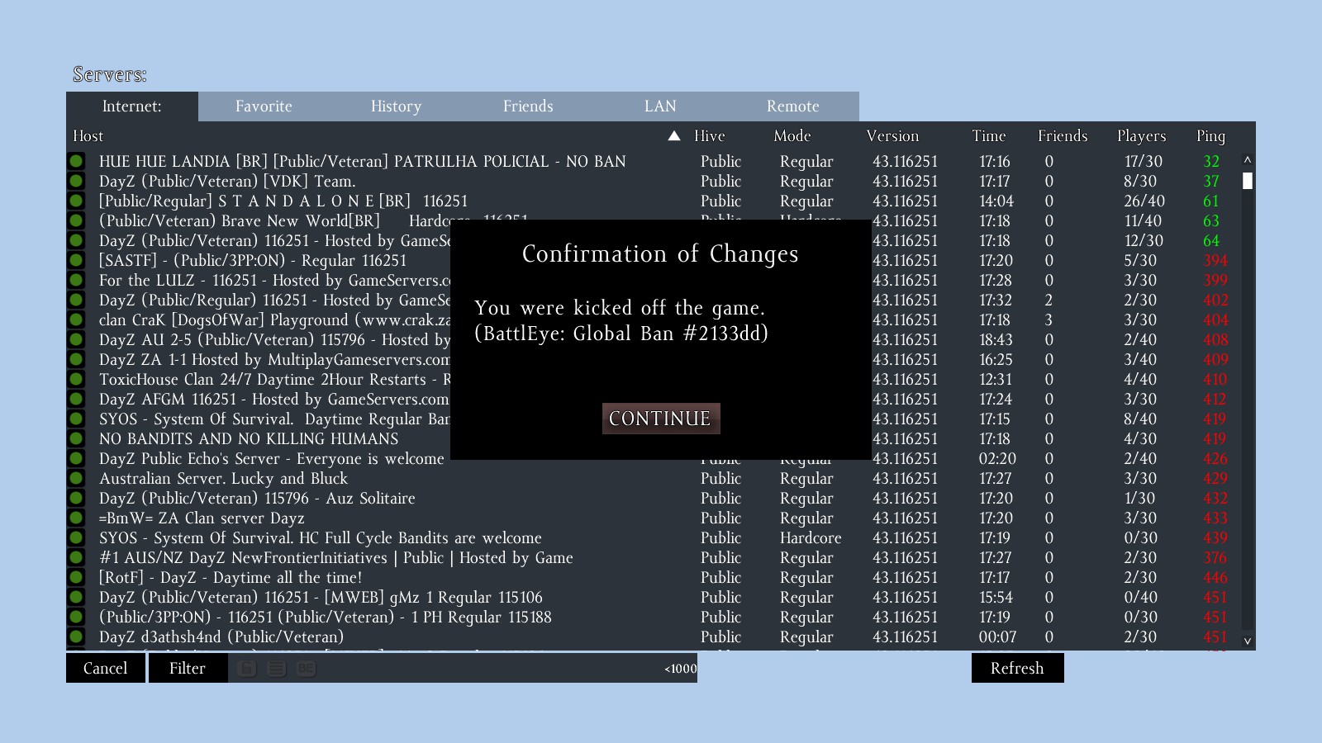Click the CONTINUE button in the ban dialog
Viewport: 1322px width, 743px height.
[661, 419]
